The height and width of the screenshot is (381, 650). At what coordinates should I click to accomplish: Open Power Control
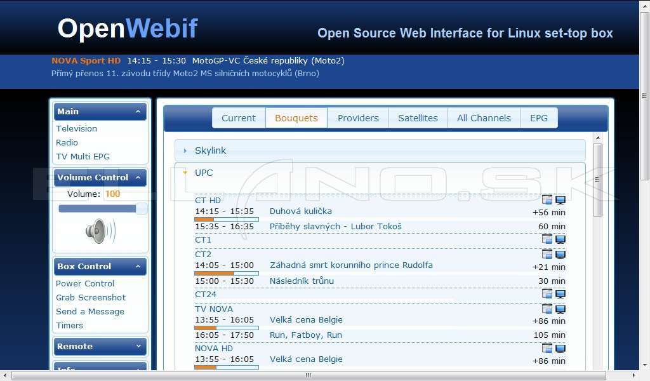[x=86, y=284]
